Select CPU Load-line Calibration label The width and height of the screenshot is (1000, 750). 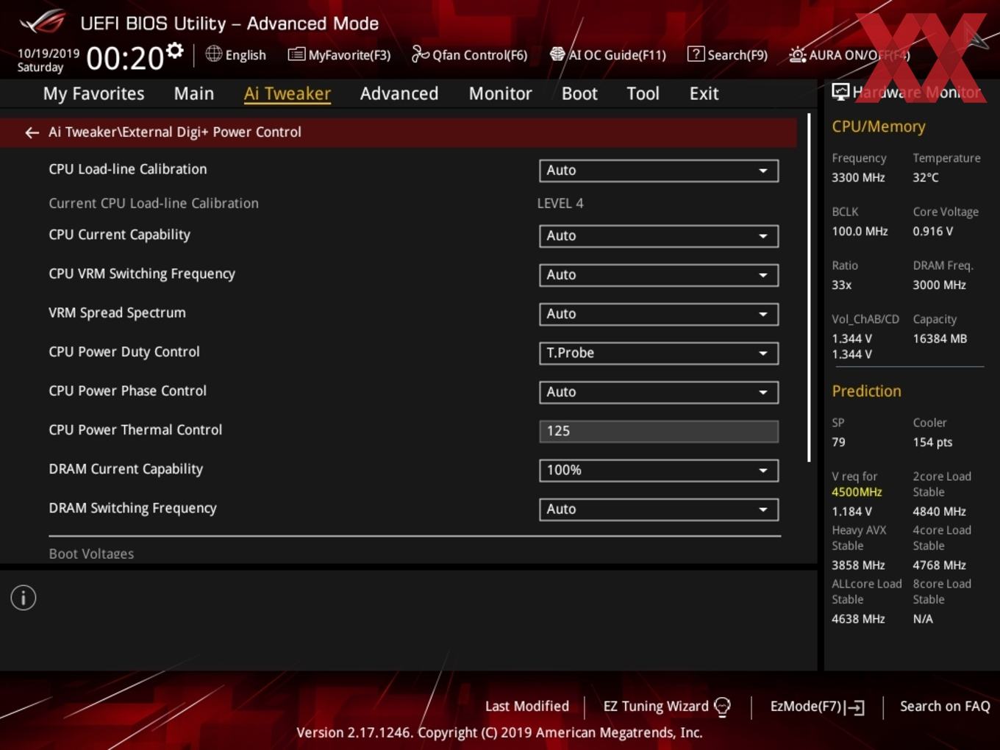click(128, 169)
